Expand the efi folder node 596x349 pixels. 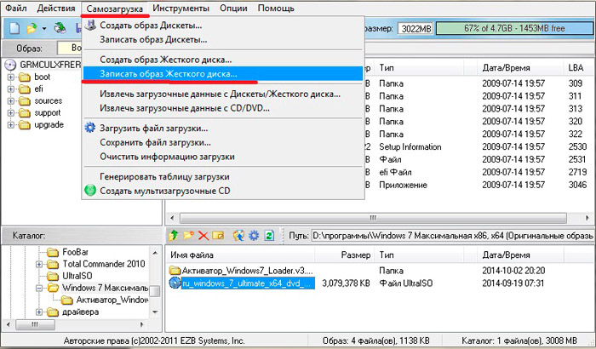10,89
